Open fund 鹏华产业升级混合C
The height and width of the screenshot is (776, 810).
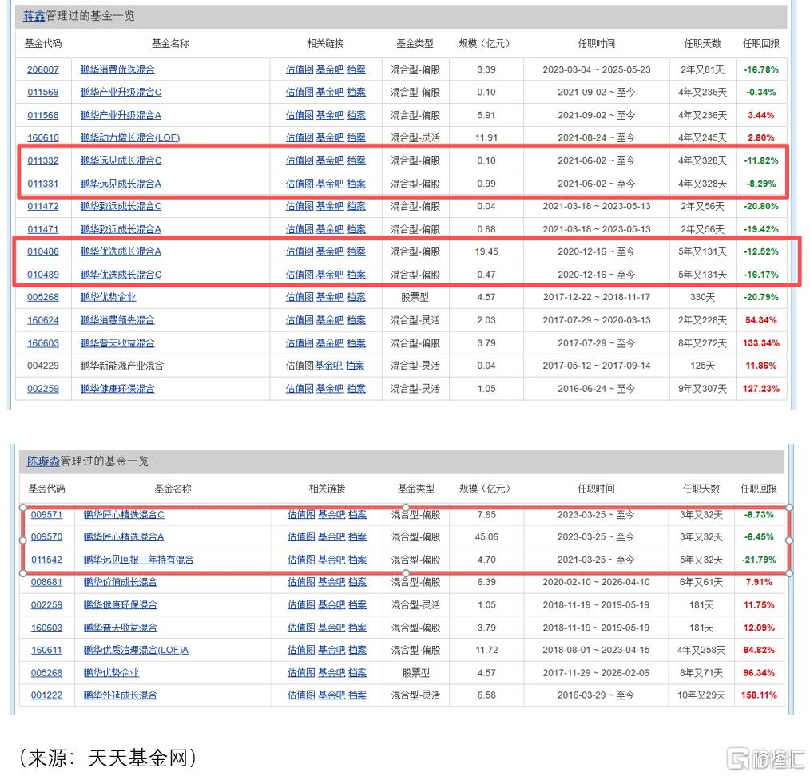(x=121, y=93)
